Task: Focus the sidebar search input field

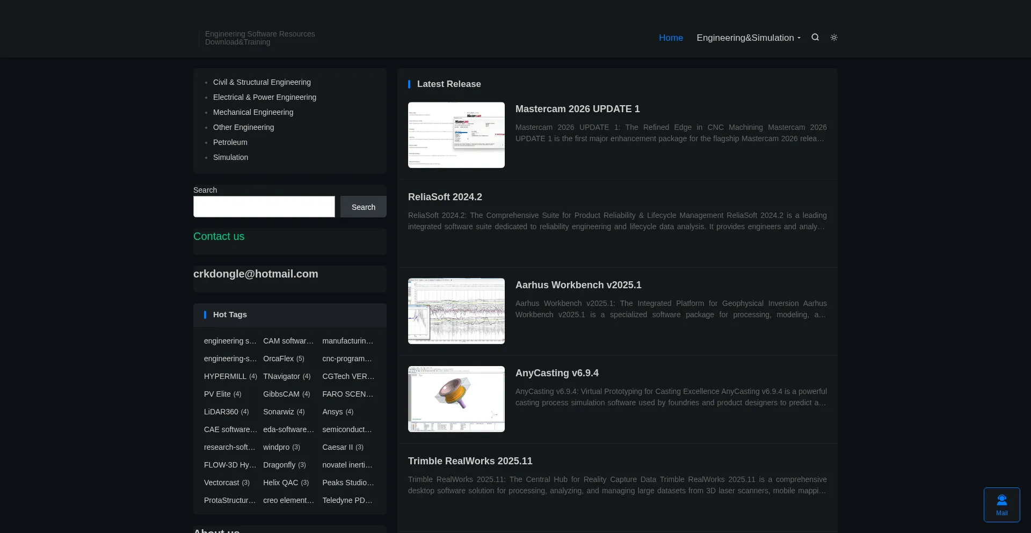Action: coord(264,207)
